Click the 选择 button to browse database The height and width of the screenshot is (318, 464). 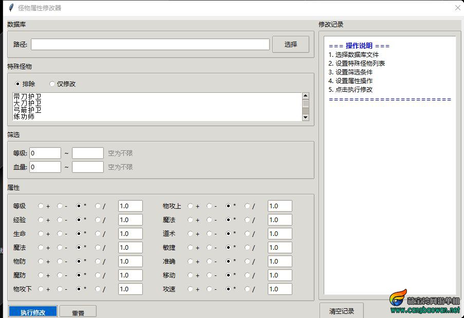coord(291,44)
